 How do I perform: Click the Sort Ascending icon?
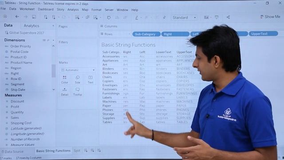[x=117, y=17]
